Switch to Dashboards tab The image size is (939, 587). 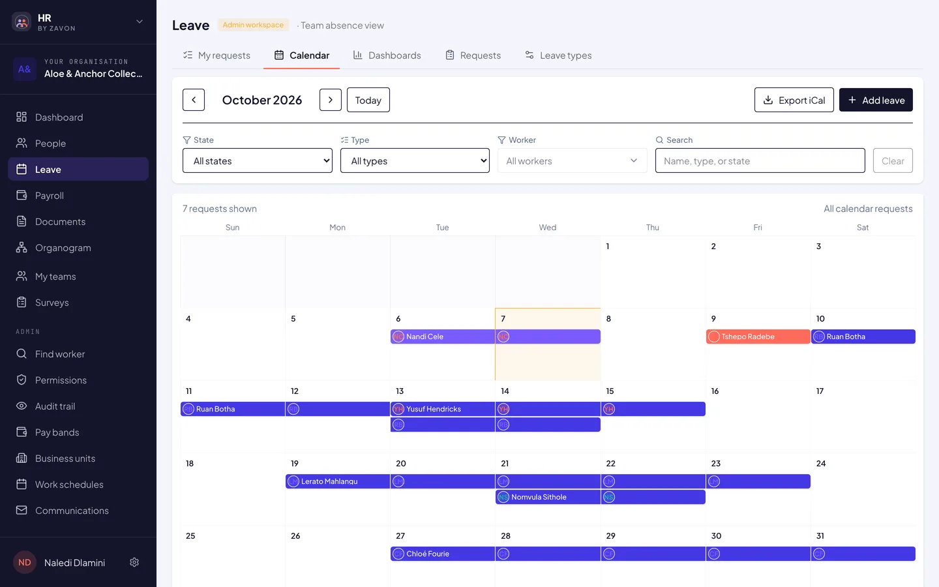(387, 55)
